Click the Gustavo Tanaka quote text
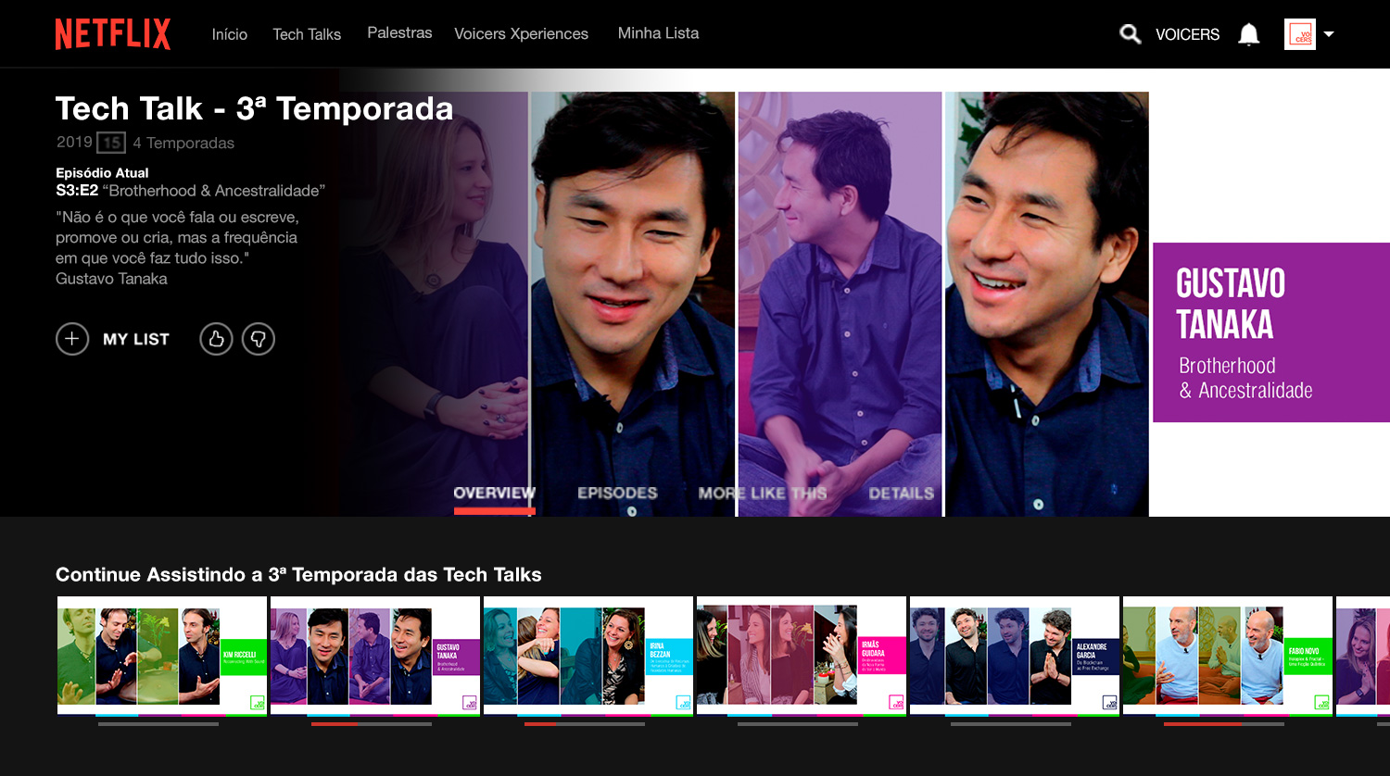Image resolution: width=1390 pixels, height=776 pixels. pos(177,248)
